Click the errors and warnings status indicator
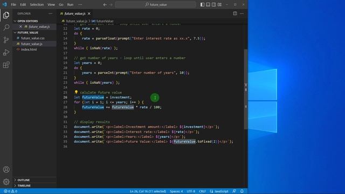 click(11, 191)
